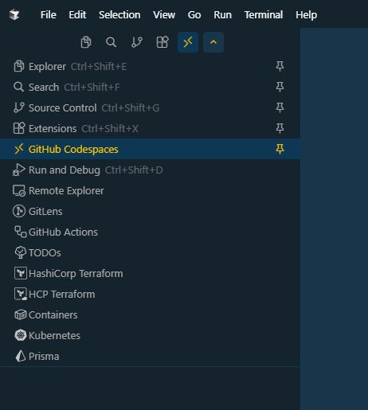Unpin Search using its pin icon
This screenshot has width=368, height=410.
pos(280,87)
